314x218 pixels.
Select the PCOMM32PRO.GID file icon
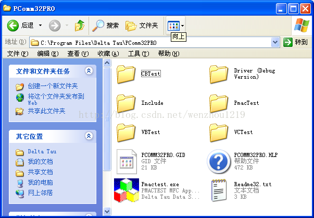click(x=127, y=162)
